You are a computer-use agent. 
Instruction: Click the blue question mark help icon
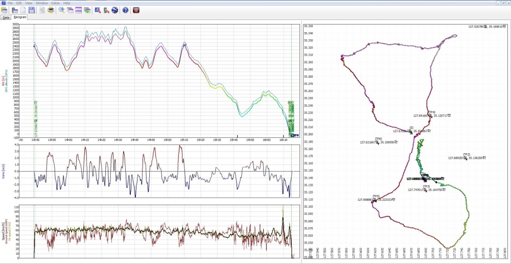pos(126,10)
